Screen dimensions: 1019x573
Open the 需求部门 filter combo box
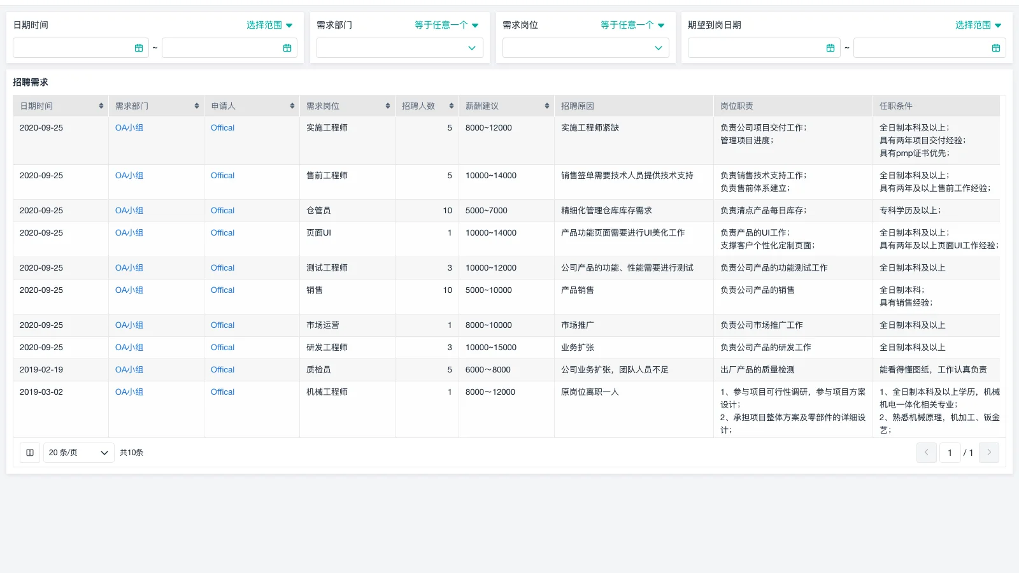tap(399, 47)
